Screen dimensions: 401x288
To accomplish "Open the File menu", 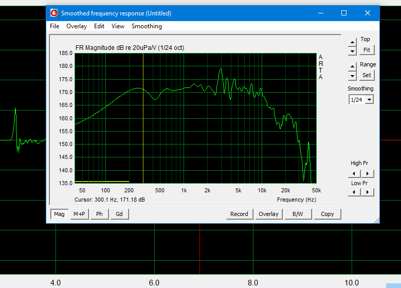I will coord(54,26).
